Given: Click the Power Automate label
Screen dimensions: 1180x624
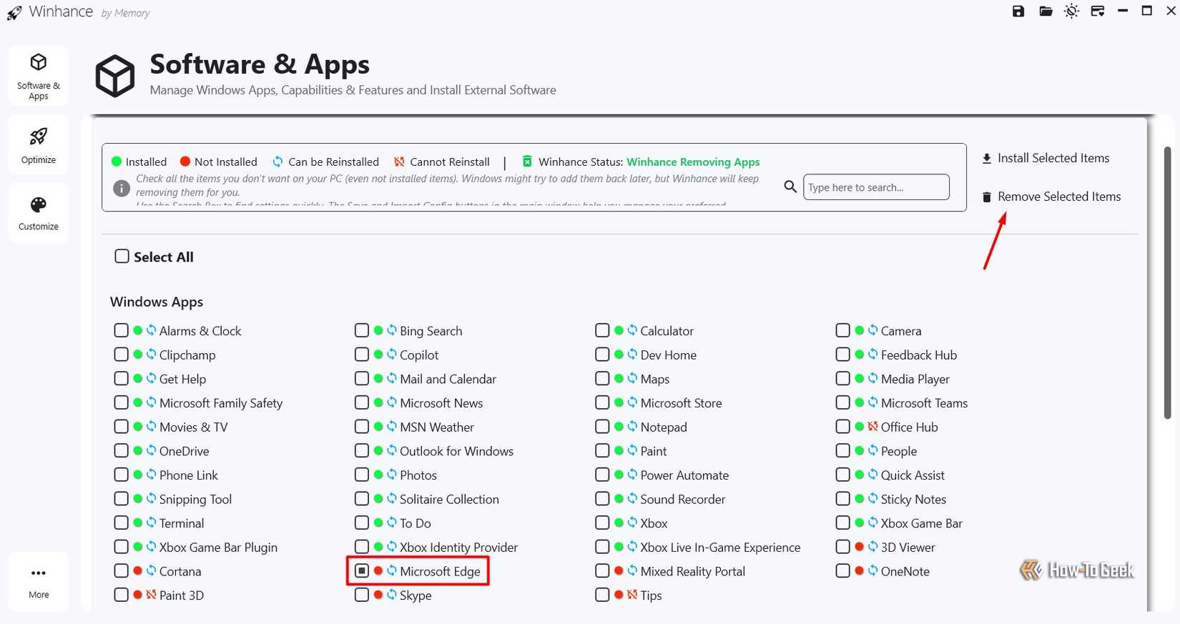Looking at the screenshot, I should click(x=684, y=475).
